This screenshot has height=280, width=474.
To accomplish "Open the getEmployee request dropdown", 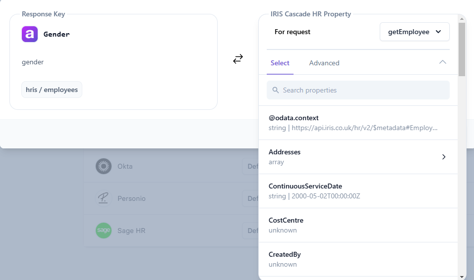I will click(x=415, y=32).
